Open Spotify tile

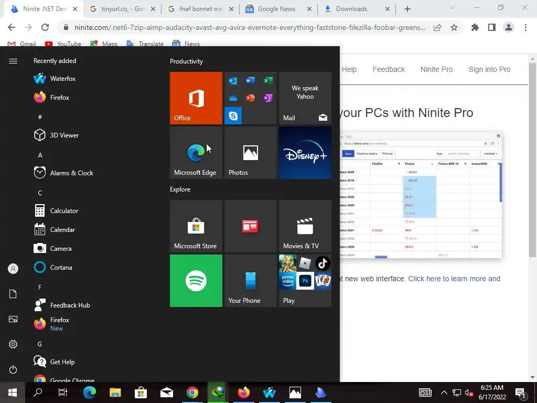[x=196, y=281]
